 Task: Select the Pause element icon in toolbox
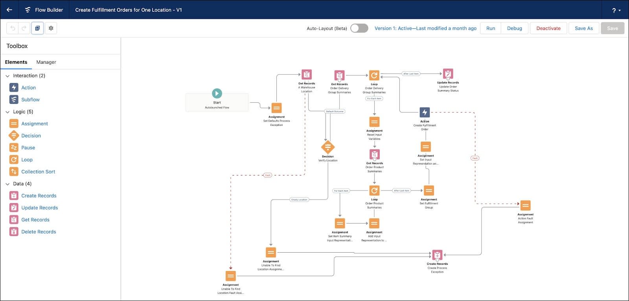click(x=14, y=148)
